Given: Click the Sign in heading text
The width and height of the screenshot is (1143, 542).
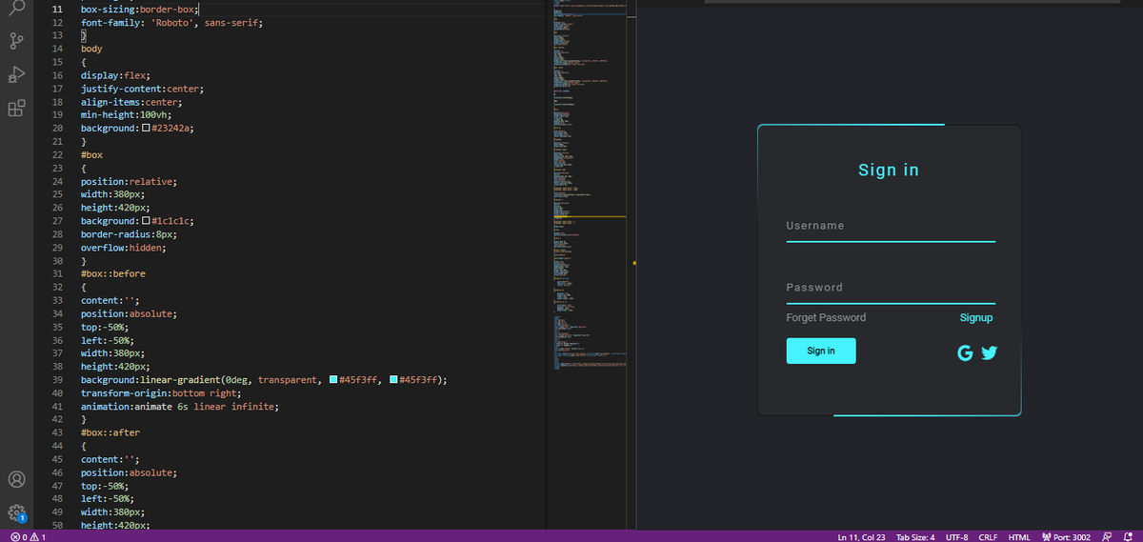Looking at the screenshot, I should [x=889, y=170].
